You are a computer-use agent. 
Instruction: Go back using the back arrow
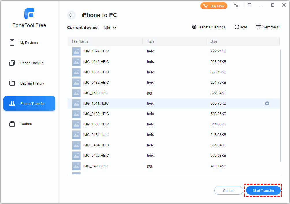pos(71,15)
